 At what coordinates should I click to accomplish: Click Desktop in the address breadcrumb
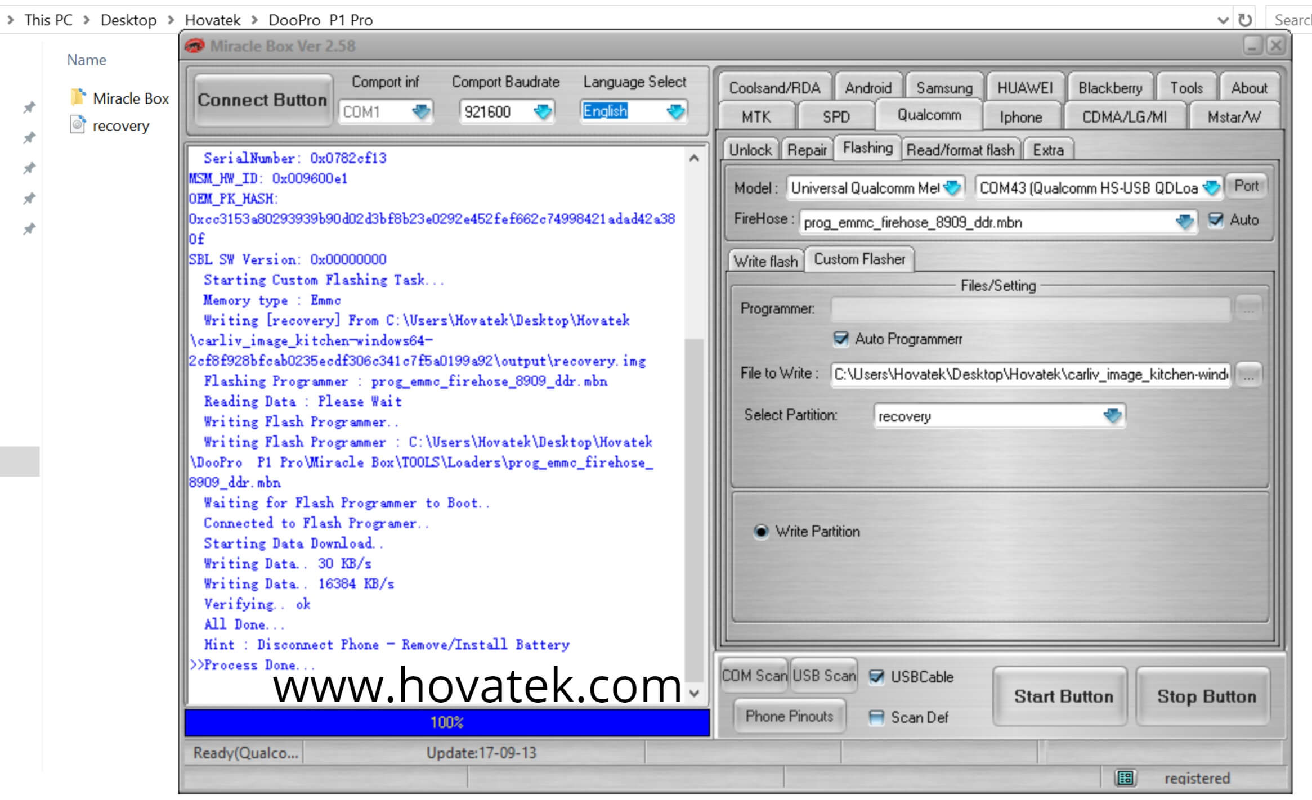[x=128, y=20]
